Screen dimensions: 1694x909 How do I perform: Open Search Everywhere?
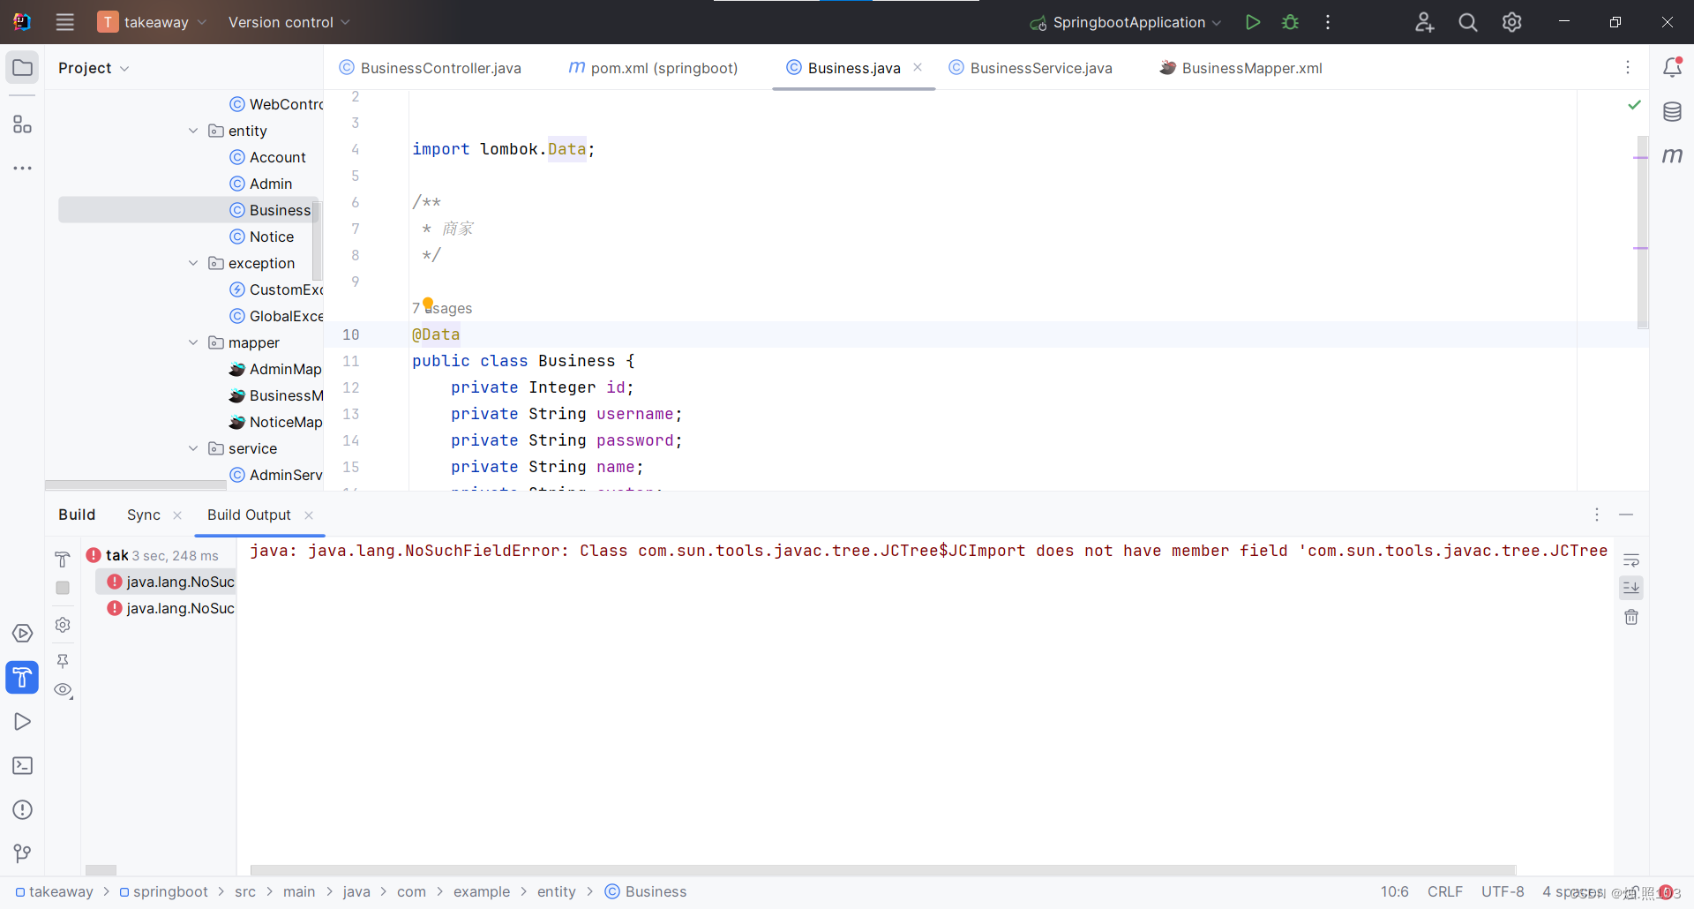pos(1467,22)
